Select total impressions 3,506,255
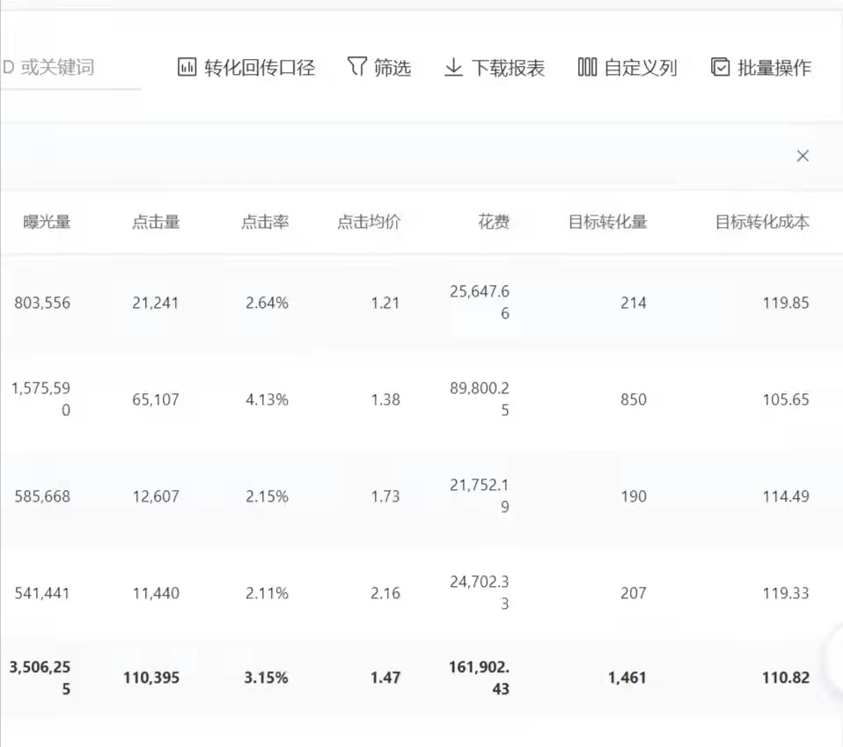The height and width of the screenshot is (747, 843). [x=40, y=678]
